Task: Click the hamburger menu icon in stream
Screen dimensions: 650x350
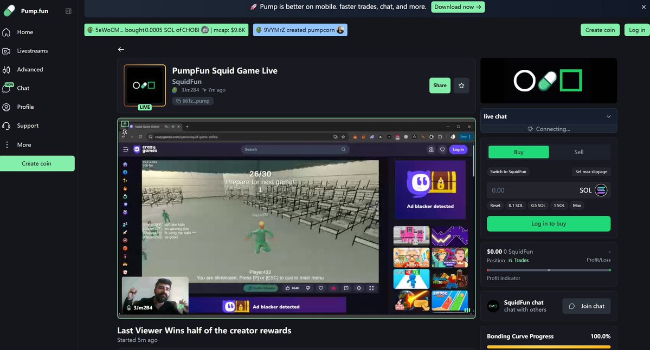Action: pyautogui.click(x=126, y=149)
